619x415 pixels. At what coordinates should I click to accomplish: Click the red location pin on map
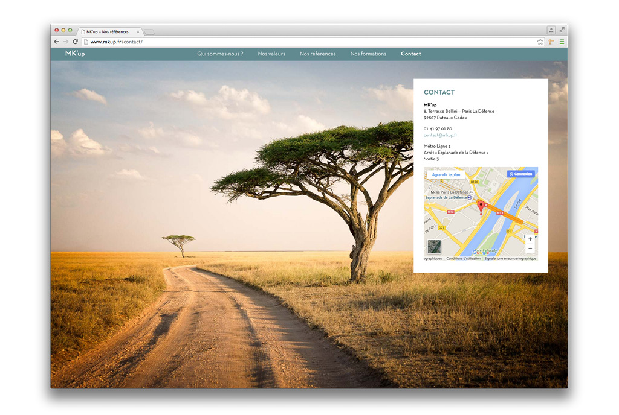(481, 207)
